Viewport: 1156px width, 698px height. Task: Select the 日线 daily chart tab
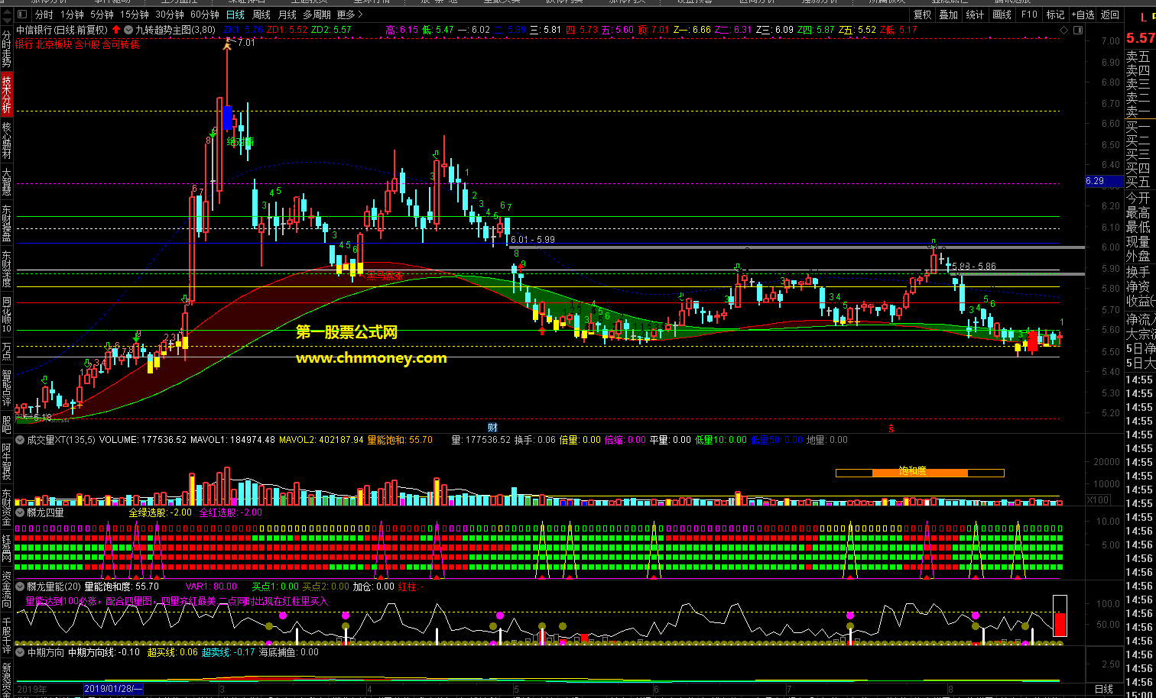235,15
